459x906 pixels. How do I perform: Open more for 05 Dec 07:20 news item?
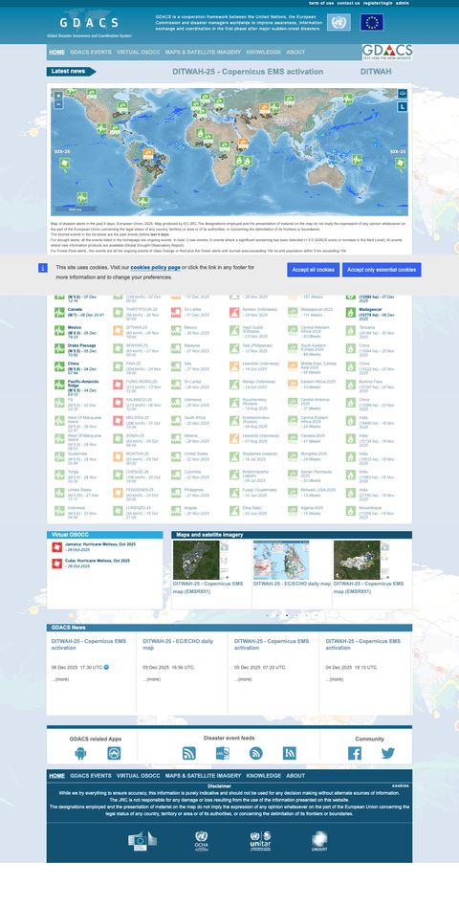pos(243,679)
